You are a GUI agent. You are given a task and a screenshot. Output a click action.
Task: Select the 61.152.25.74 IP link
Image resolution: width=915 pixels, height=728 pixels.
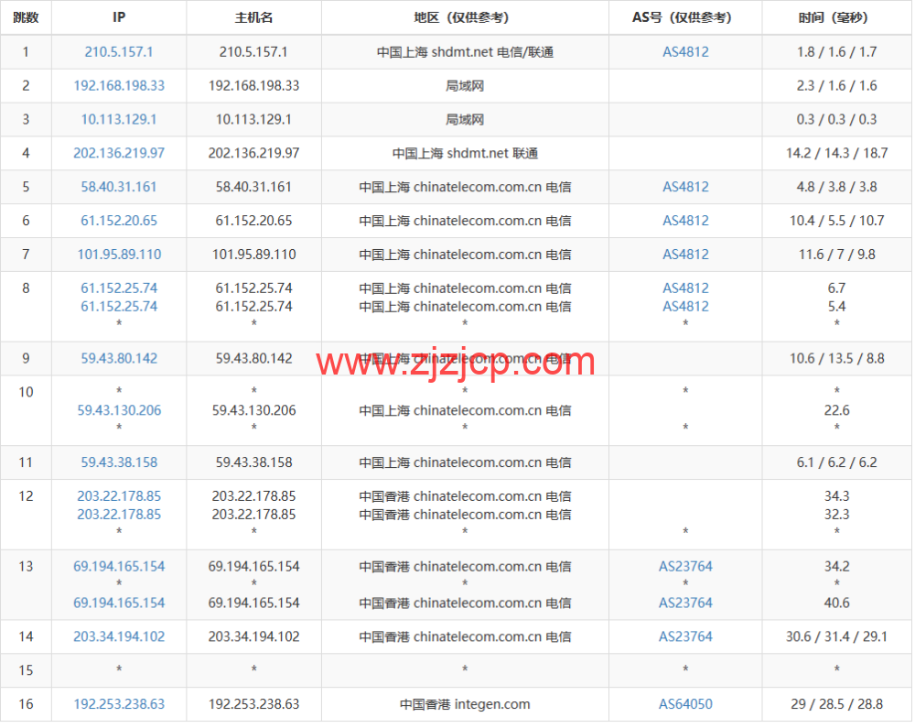pos(118,288)
